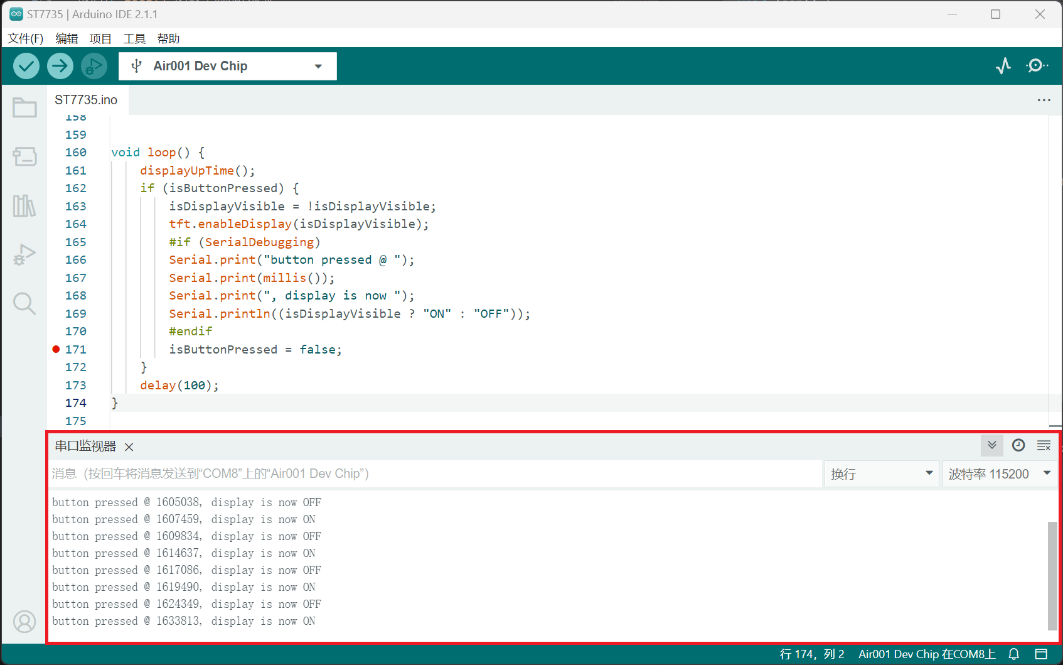Click line number 160 in the gutter

pos(76,153)
